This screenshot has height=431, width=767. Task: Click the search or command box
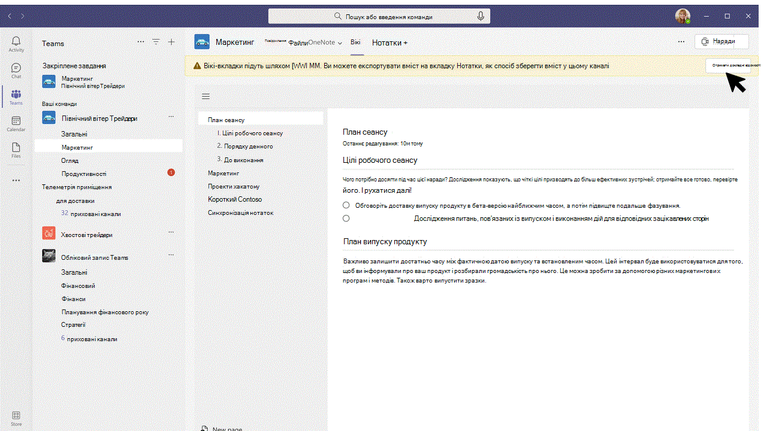[x=379, y=17]
